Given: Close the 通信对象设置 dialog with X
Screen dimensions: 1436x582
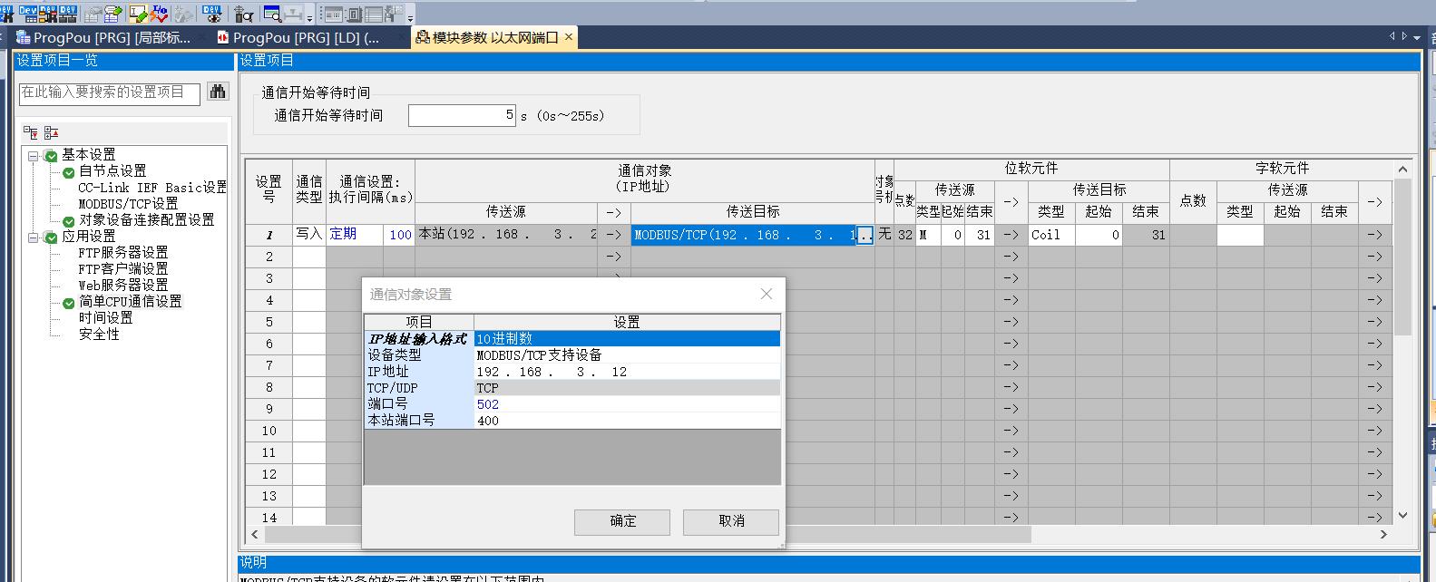Looking at the screenshot, I should click(x=767, y=294).
